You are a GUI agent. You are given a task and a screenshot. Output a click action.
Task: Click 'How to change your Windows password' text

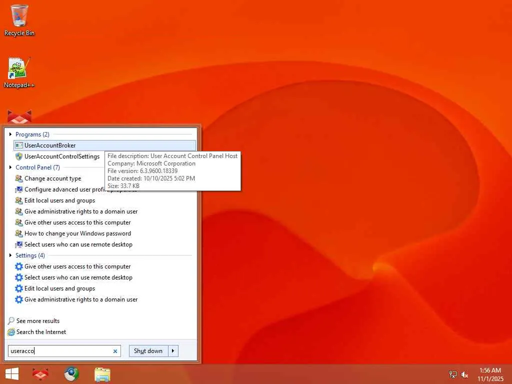pos(77,233)
